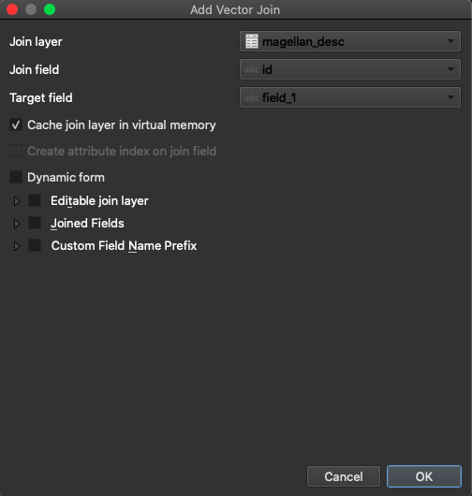Open the Join field dropdown arrow

click(450, 69)
